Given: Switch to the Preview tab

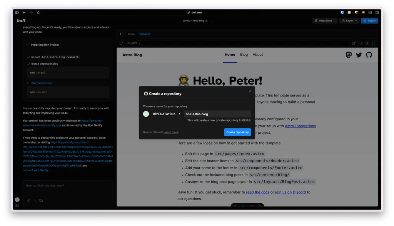Looking at the screenshot, I should (x=145, y=34).
